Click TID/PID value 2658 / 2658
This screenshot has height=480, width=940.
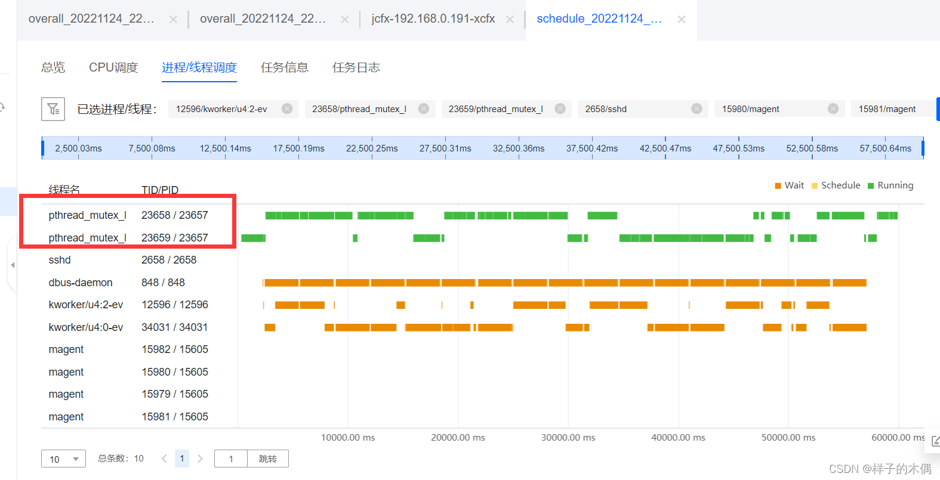[x=169, y=260]
